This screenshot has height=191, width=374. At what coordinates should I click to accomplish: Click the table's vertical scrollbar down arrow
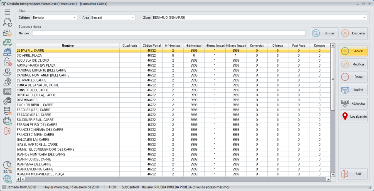332,174
